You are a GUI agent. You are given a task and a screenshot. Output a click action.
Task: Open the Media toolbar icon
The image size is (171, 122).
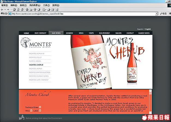coord(35,10)
